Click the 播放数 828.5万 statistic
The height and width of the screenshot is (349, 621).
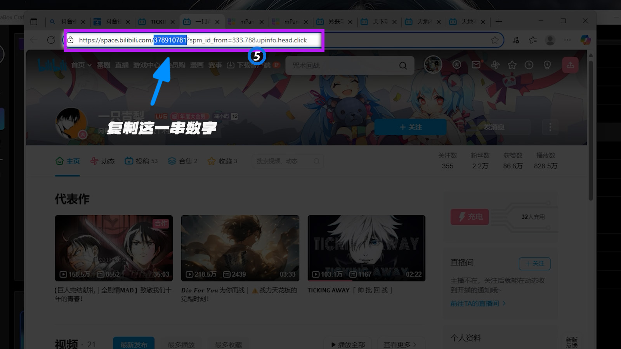[x=545, y=161]
